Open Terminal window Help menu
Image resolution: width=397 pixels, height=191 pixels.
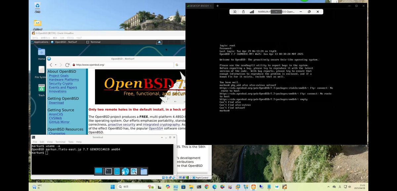[x=79, y=142]
